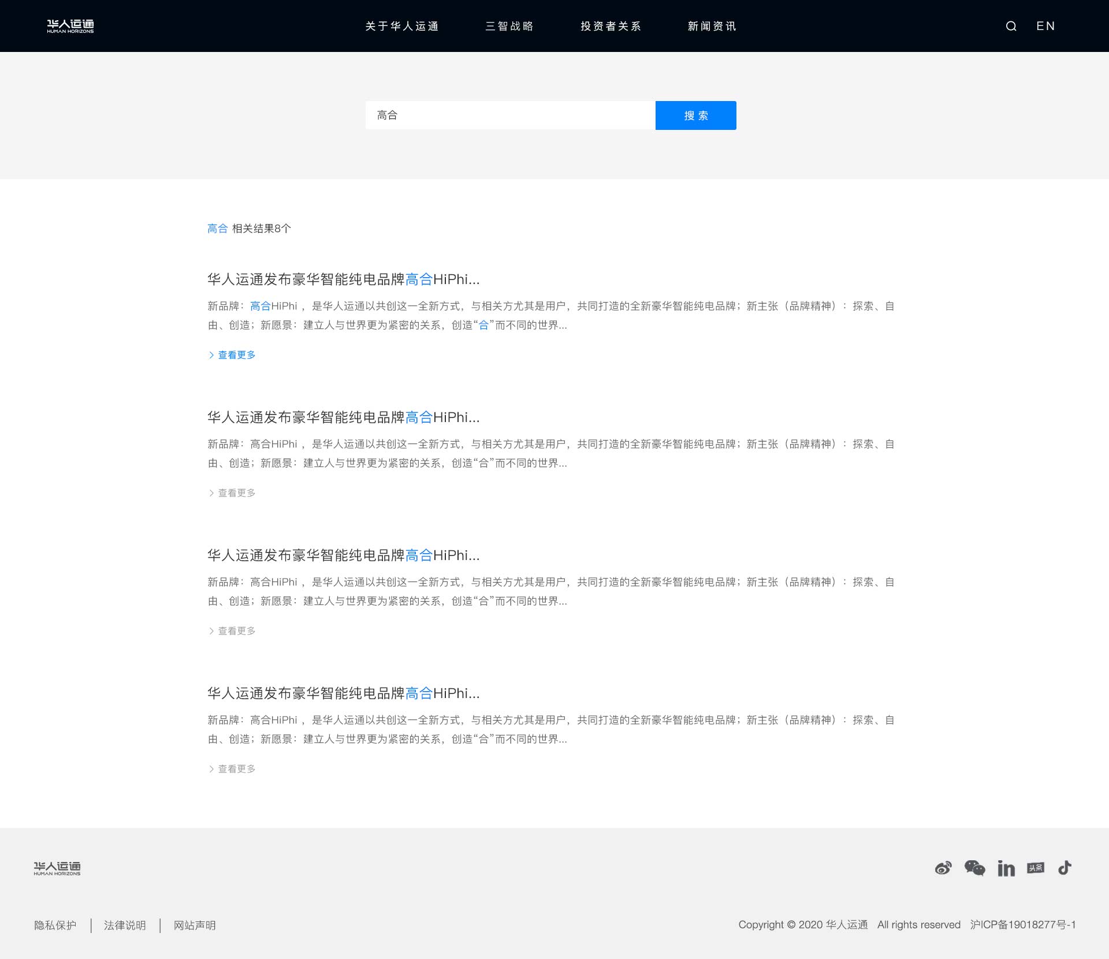Click the footer Human Horizons logo
The width and height of the screenshot is (1109, 959).
57,868
